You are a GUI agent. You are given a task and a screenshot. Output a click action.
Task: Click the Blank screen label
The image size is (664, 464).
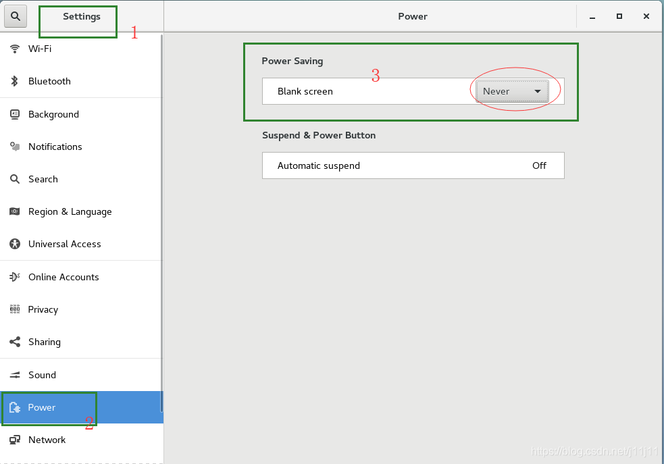[305, 91]
